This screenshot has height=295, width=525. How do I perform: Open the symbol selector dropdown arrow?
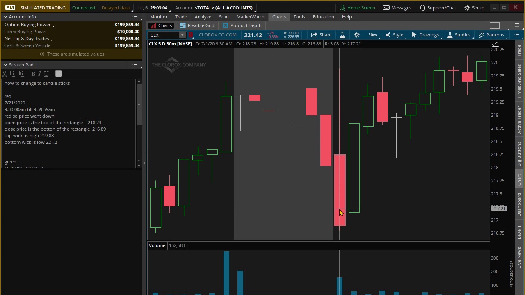click(x=183, y=35)
